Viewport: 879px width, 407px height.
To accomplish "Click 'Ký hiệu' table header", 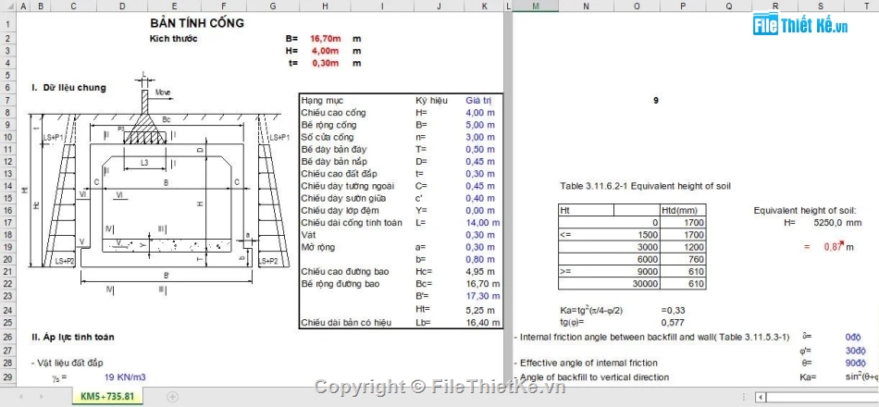I will [x=431, y=100].
